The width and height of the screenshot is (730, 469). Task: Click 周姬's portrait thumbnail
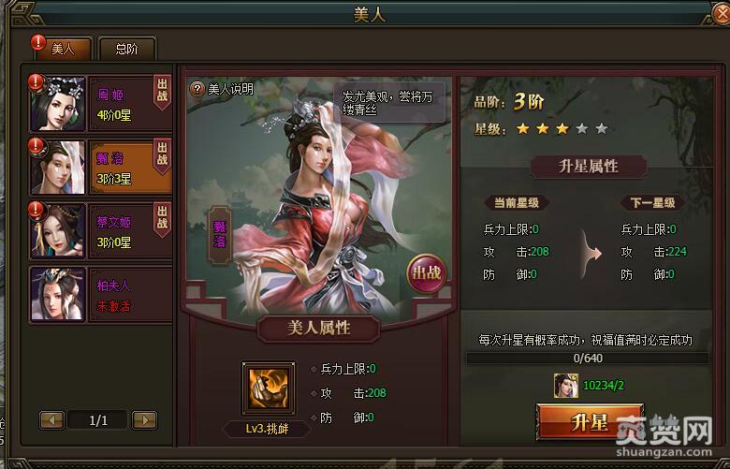[x=58, y=103]
